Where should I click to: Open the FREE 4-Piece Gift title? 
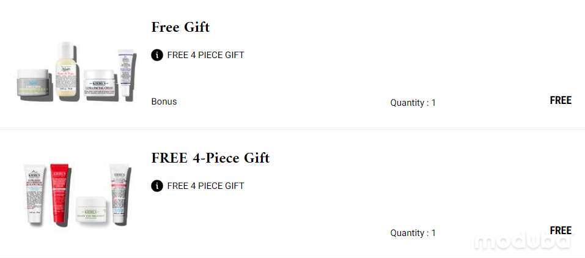210,158
